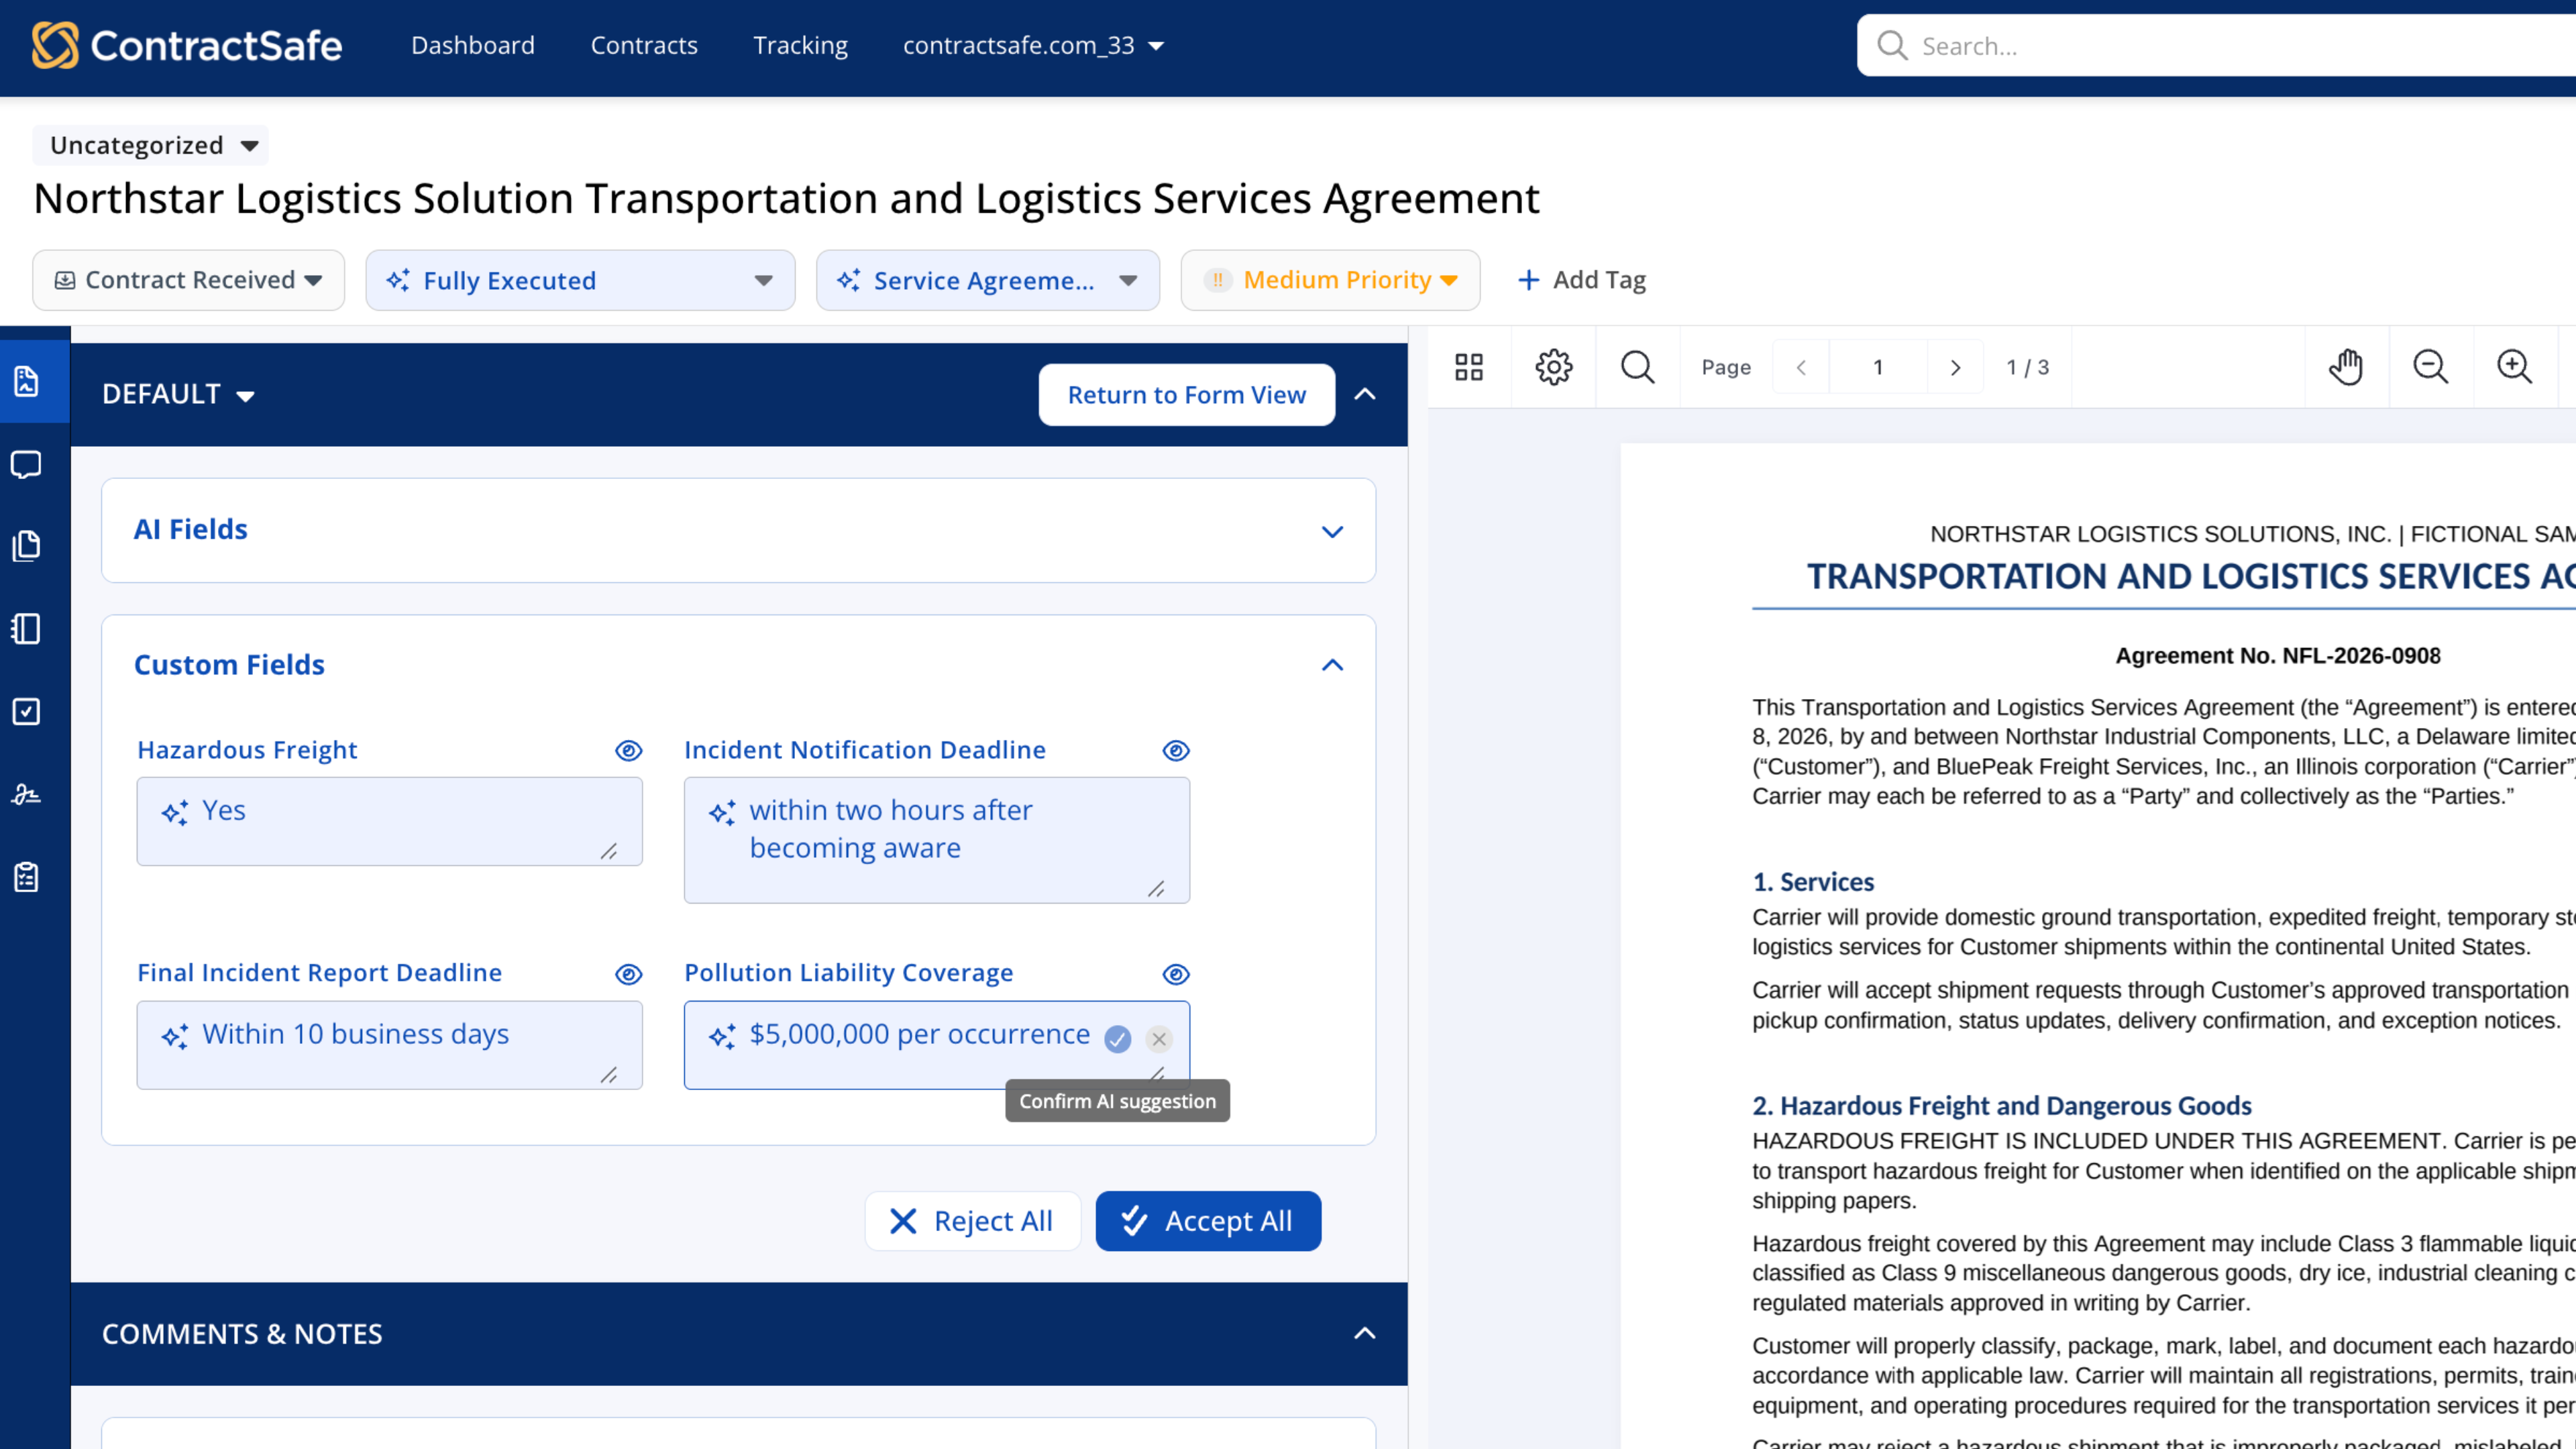
Task: Click Return to Form View
Action: (x=1186, y=394)
